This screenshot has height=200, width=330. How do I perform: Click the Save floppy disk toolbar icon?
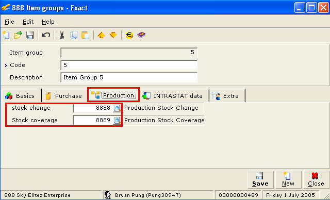pos(30,35)
